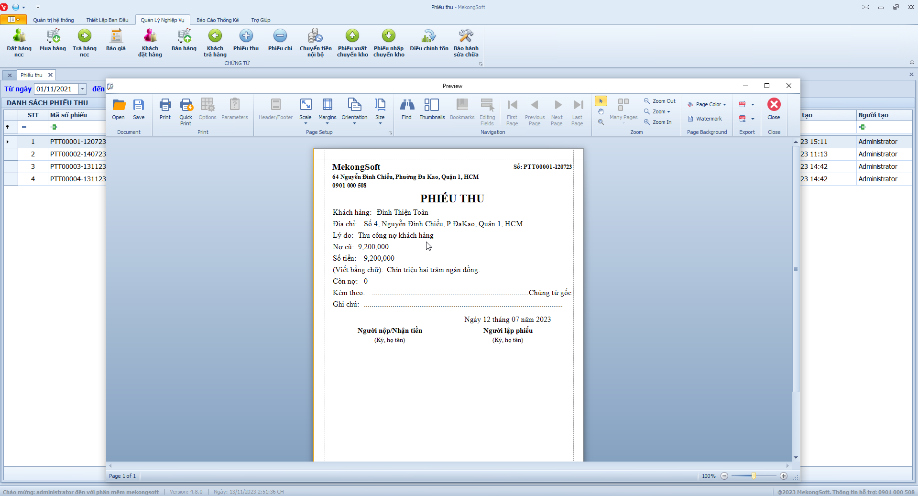
Task: Switch to Báo Cáo Thống Kê tab
Action: coord(218,20)
